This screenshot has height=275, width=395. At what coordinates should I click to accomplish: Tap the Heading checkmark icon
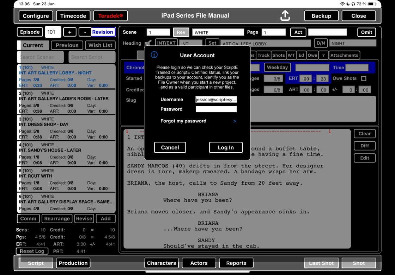tap(148, 43)
